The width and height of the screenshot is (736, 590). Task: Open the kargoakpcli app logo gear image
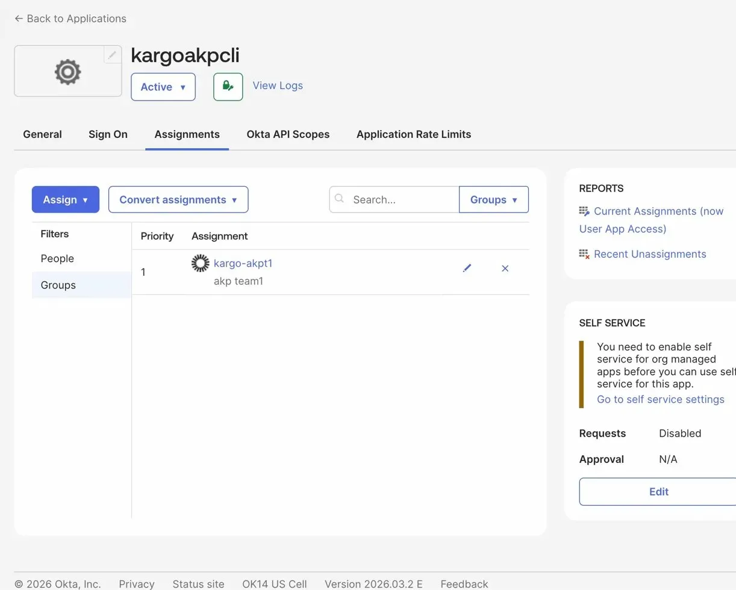(68, 72)
